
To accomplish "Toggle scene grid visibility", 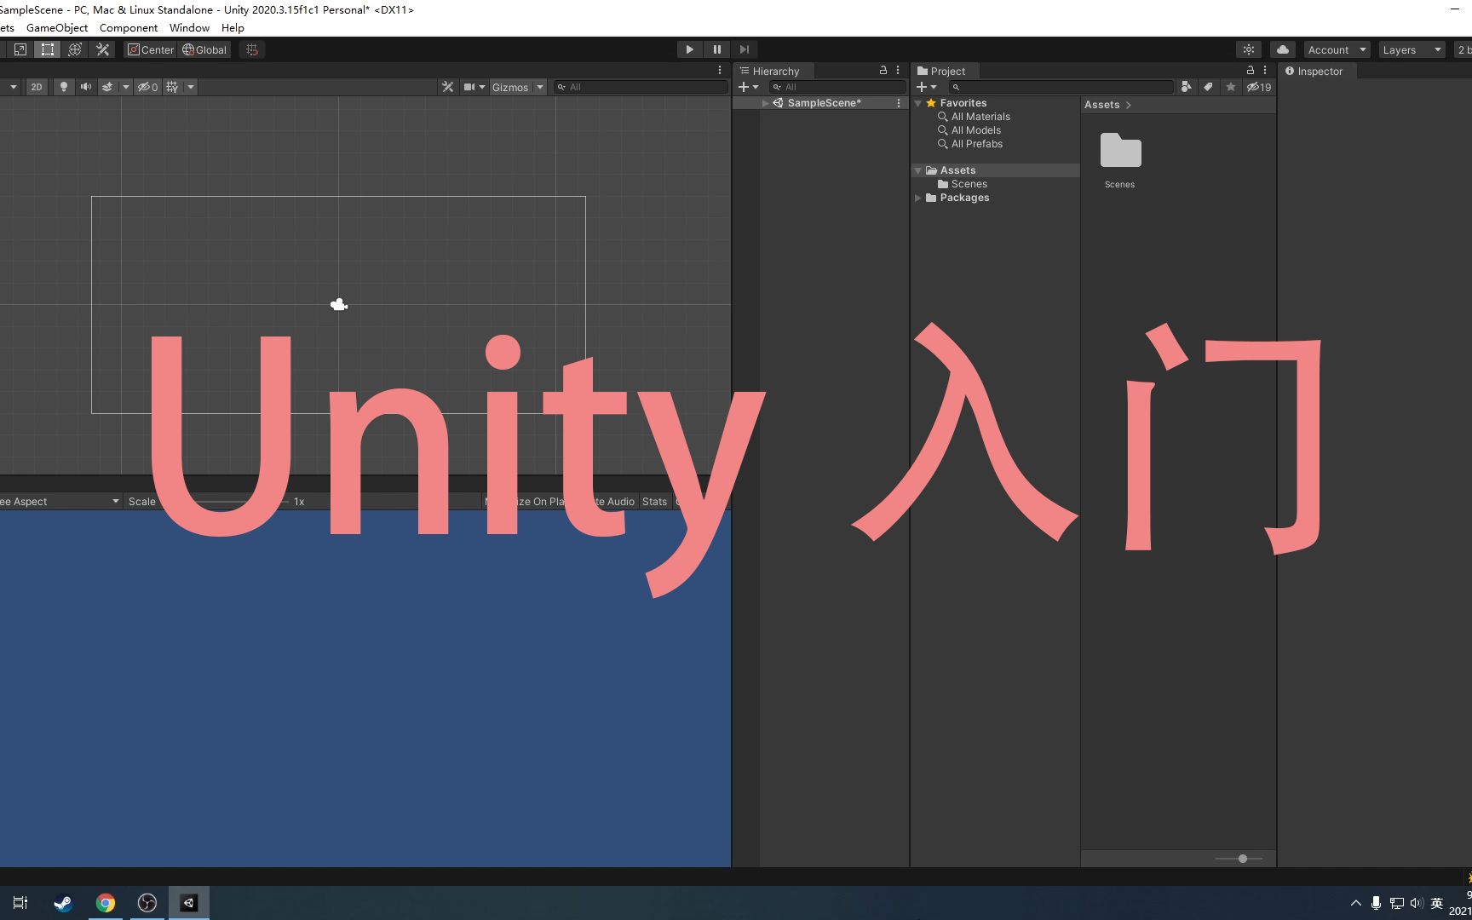I will [173, 87].
